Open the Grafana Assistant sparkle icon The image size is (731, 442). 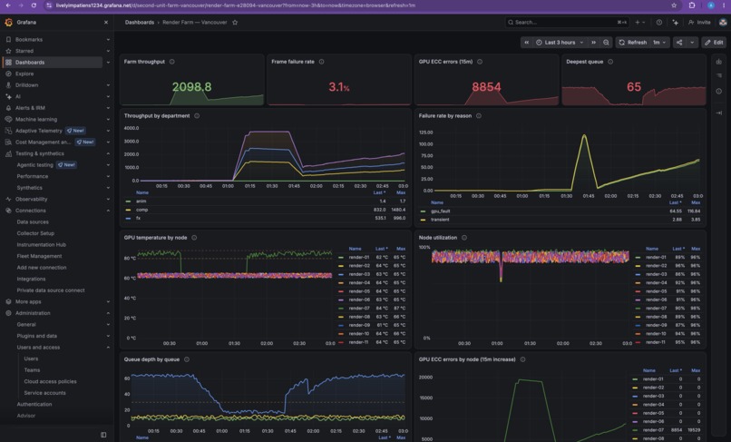[x=676, y=23]
